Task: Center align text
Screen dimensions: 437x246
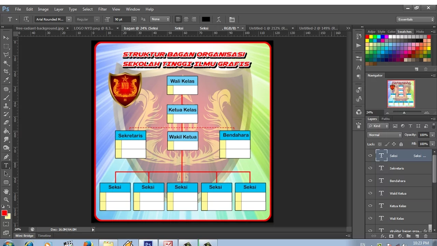Action: tap(186, 19)
